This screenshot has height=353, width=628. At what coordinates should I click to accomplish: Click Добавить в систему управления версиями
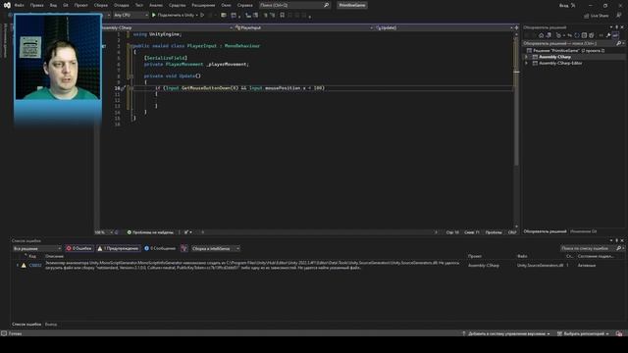(506, 333)
